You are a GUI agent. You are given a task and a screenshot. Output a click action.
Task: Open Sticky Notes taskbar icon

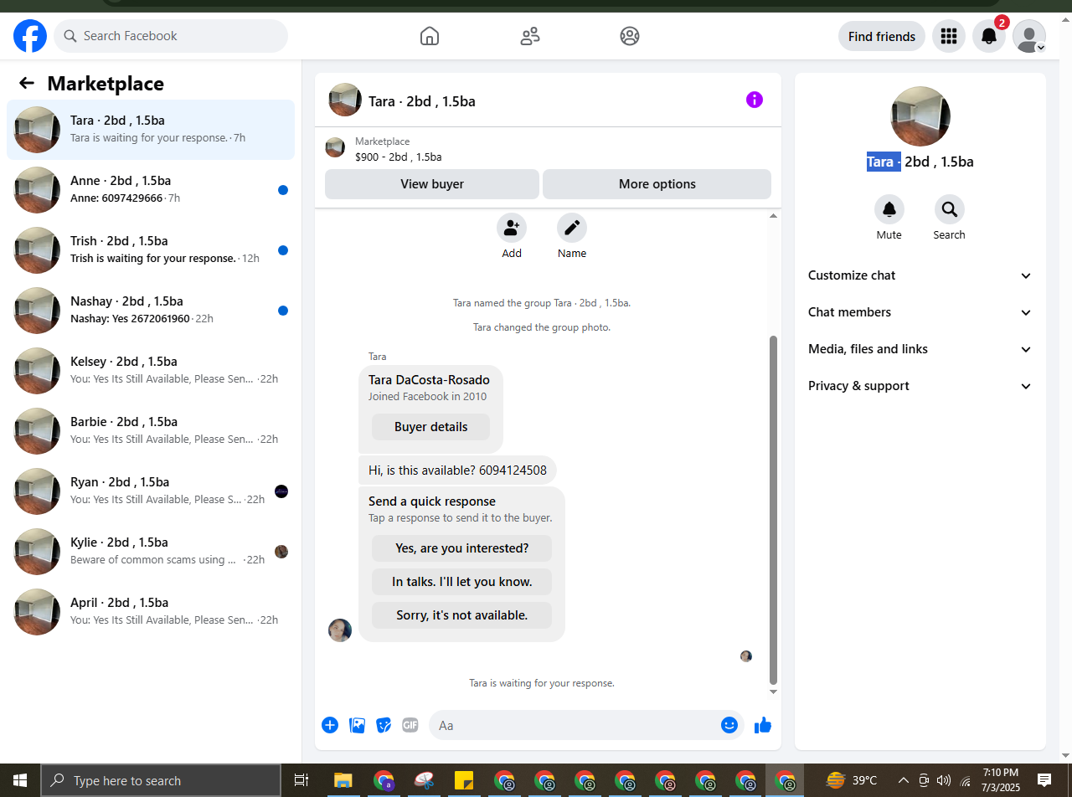point(464,780)
